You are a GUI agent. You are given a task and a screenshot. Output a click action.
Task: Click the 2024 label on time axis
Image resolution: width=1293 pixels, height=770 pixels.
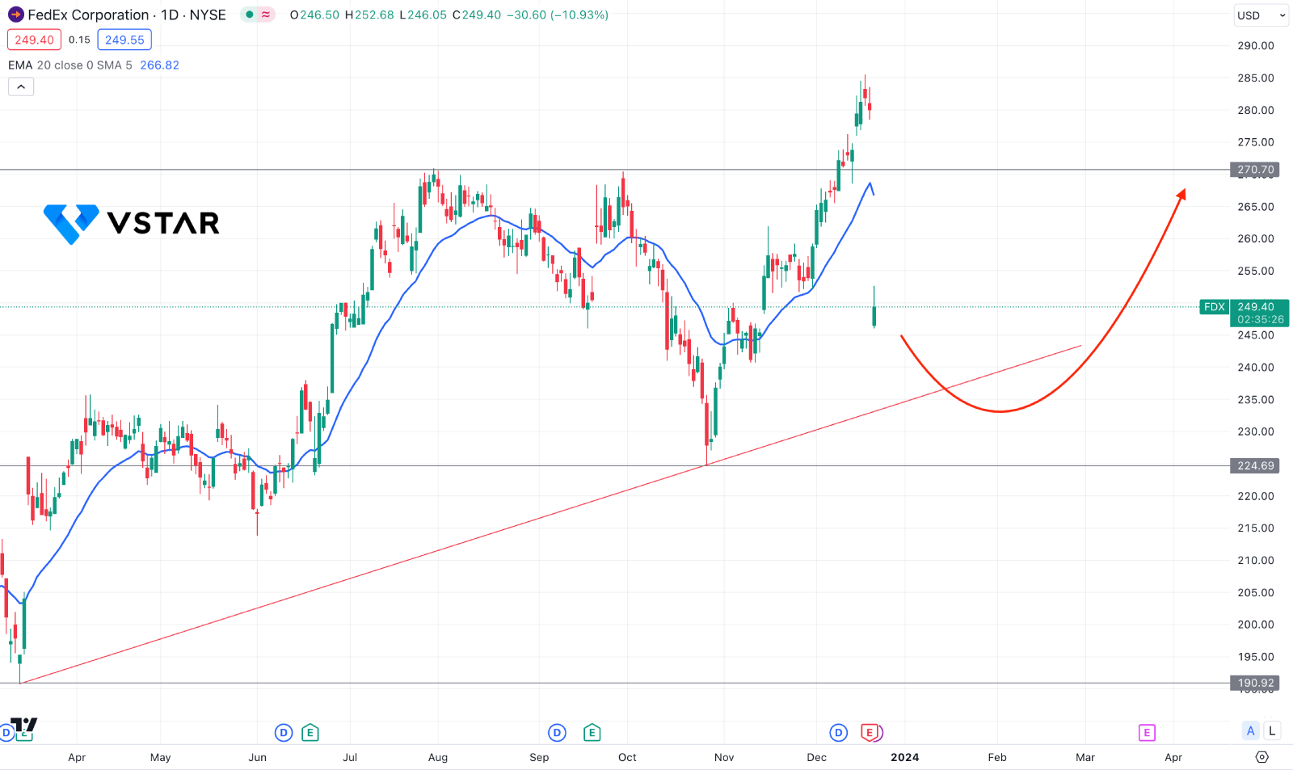905,757
